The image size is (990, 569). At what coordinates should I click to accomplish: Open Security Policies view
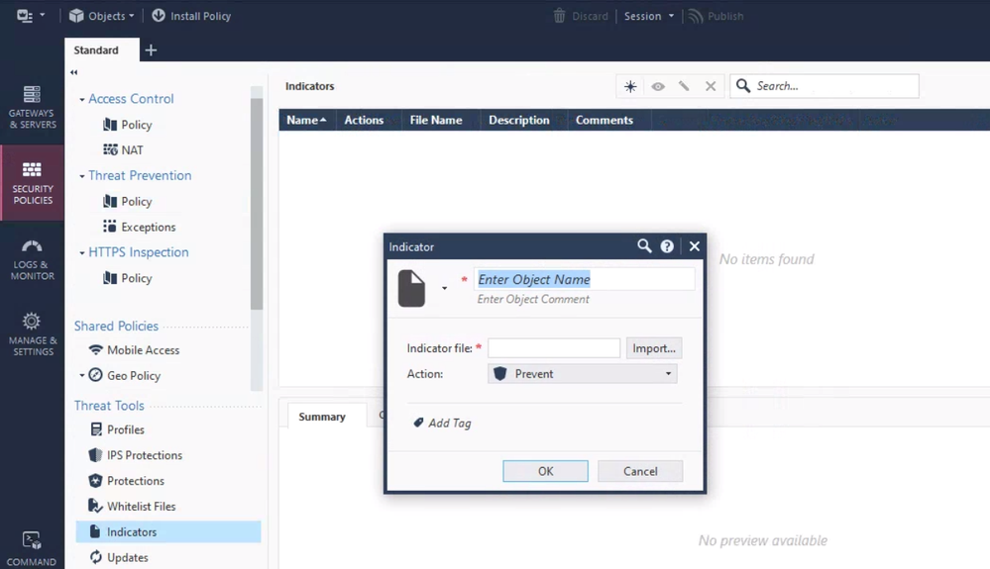[32, 183]
